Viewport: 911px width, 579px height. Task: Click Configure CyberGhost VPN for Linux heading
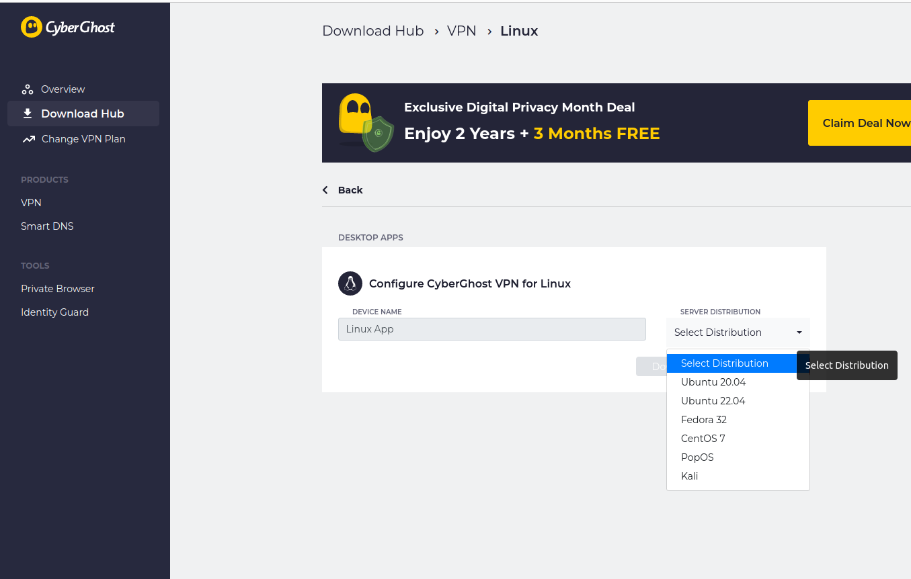coord(470,283)
